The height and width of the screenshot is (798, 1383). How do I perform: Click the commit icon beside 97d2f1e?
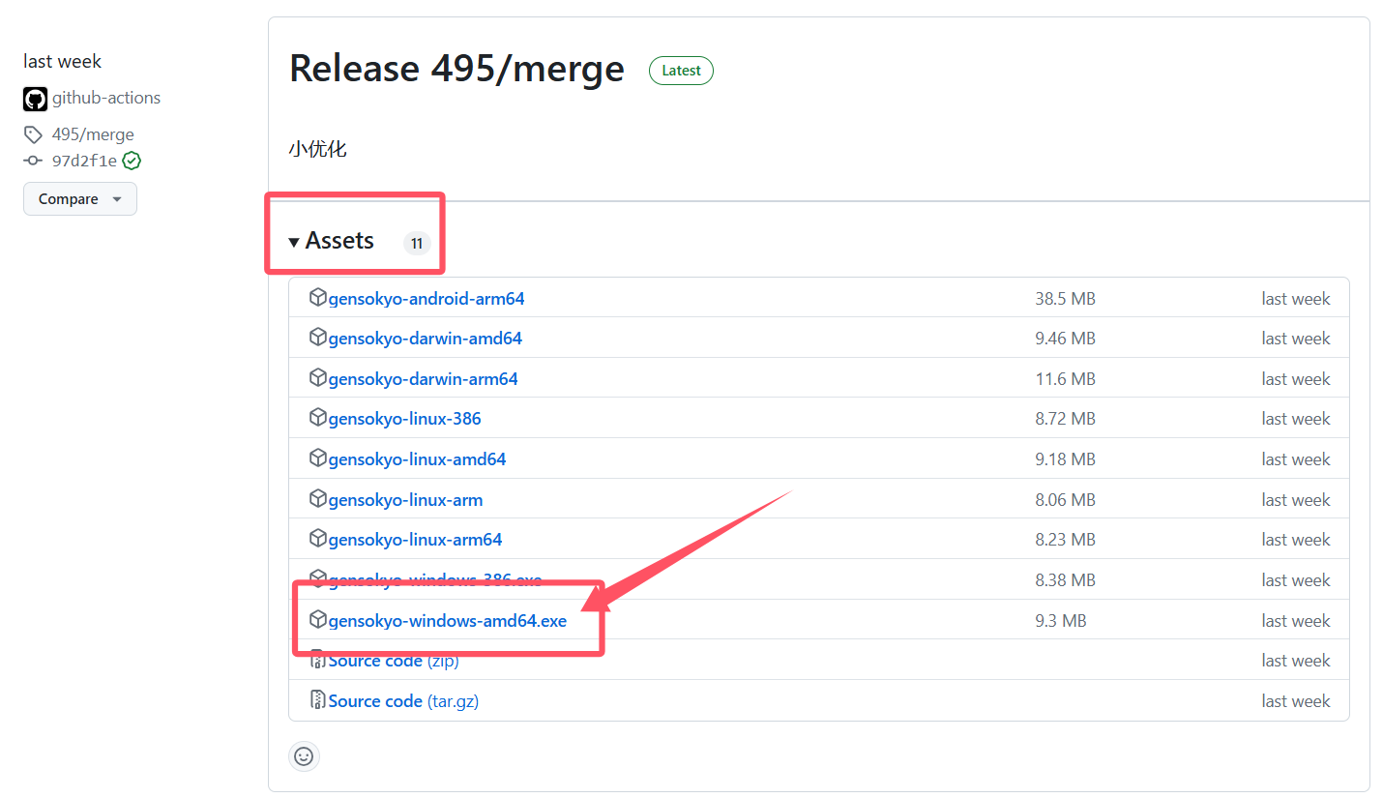pos(33,161)
